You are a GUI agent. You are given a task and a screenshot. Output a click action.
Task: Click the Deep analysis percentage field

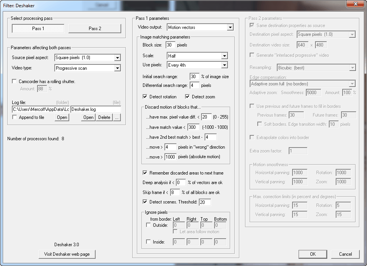pyautogui.click(x=181, y=183)
